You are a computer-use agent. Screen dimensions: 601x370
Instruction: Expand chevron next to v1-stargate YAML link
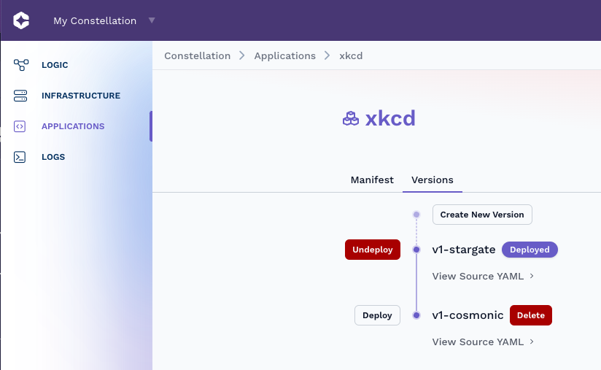tap(532, 276)
